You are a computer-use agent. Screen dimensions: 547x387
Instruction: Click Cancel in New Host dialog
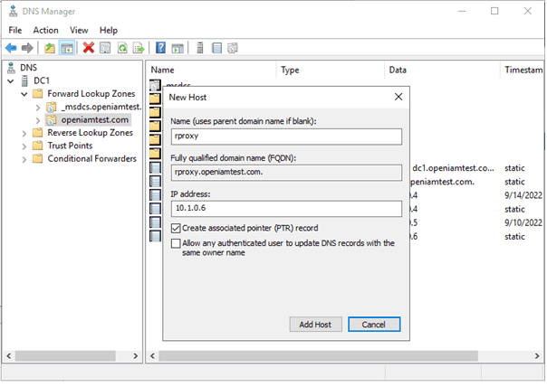374,324
